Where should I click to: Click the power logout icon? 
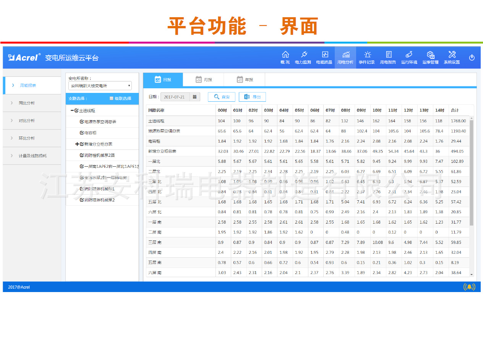(472, 57)
